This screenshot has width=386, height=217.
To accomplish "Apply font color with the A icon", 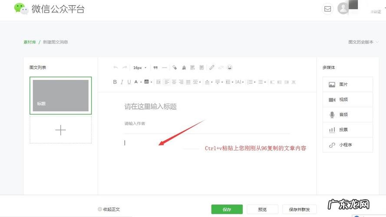I will point(136,82).
